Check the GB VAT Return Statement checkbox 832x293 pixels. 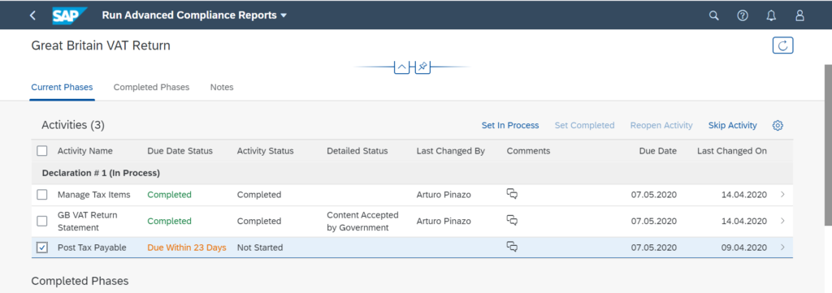[x=42, y=221]
